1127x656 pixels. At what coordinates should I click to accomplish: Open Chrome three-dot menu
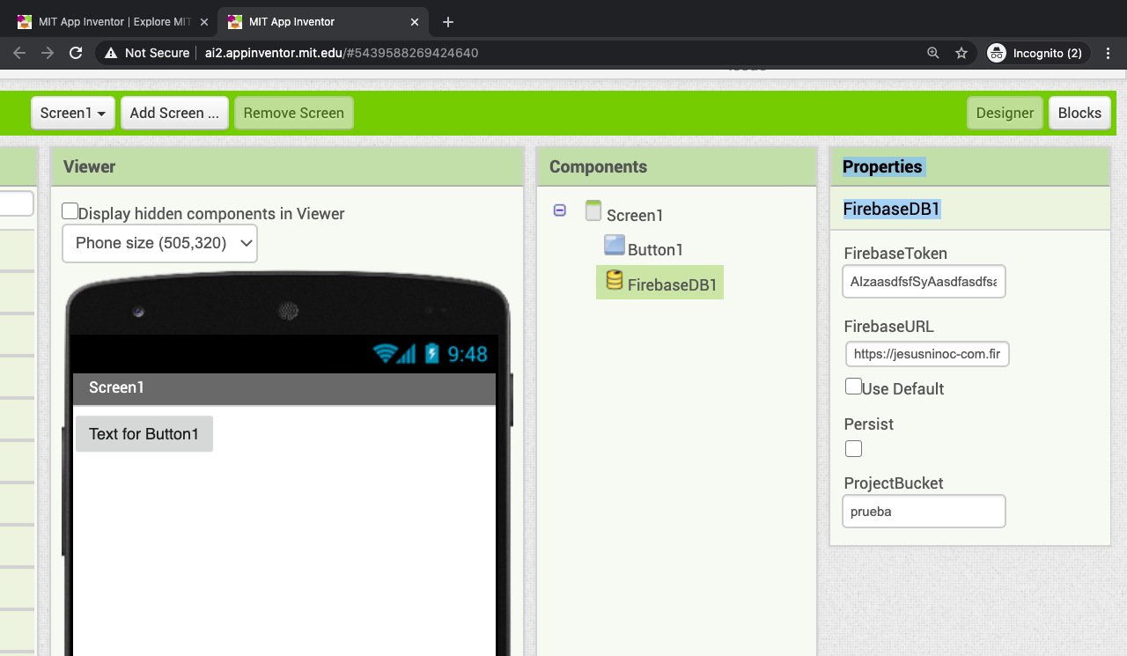click(x=1109, y=53)
